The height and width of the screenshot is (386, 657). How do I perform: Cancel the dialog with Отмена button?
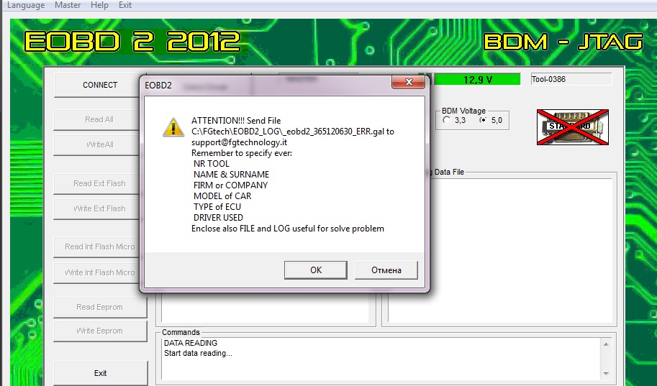[x=386, y=270]
